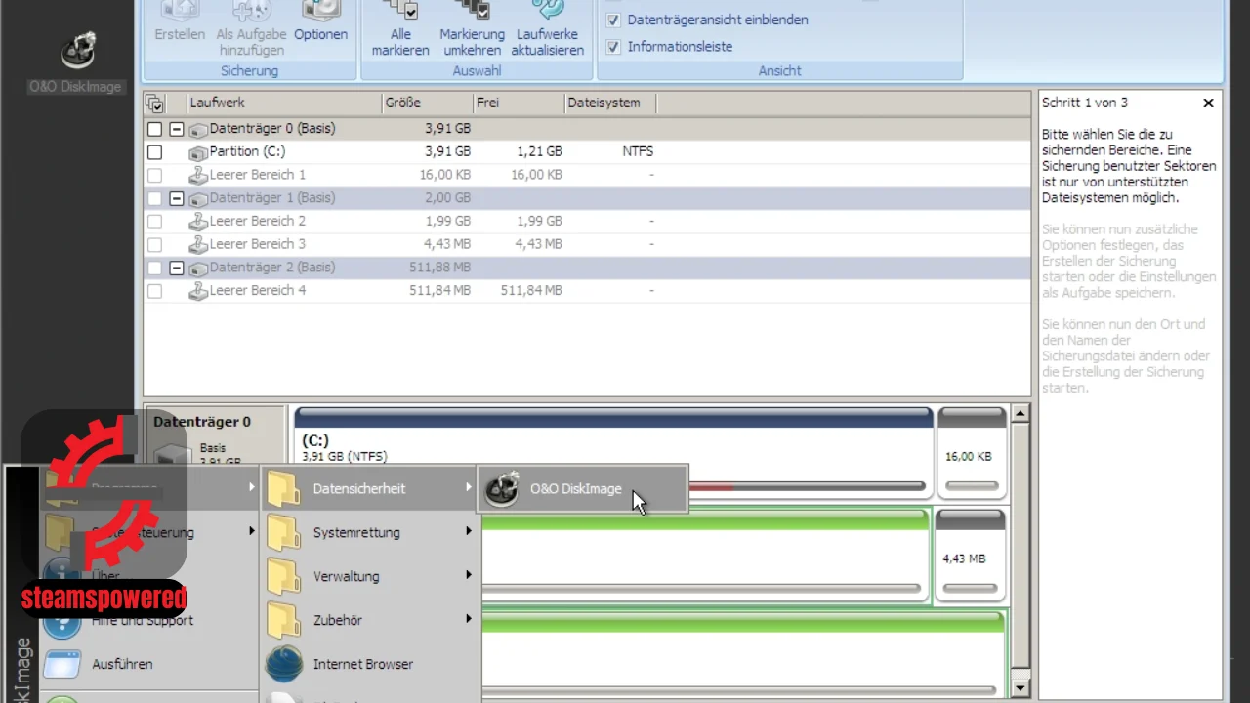Image resolution: width=1250 pixels, height=703 pixels.
Task: Click the O&O DiskImage submenu icon
Action: [x=502, y=489]
